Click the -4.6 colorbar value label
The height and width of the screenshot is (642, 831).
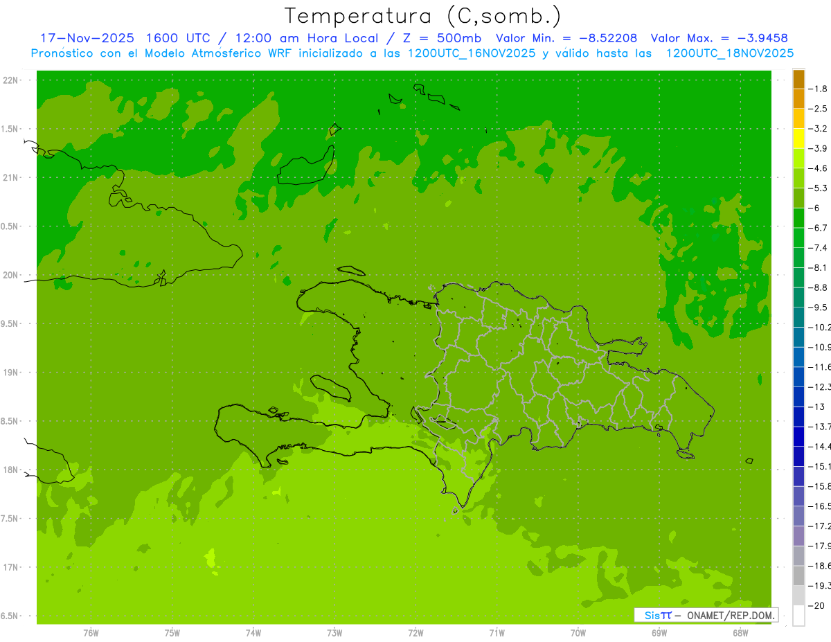(x=819, y=168)
